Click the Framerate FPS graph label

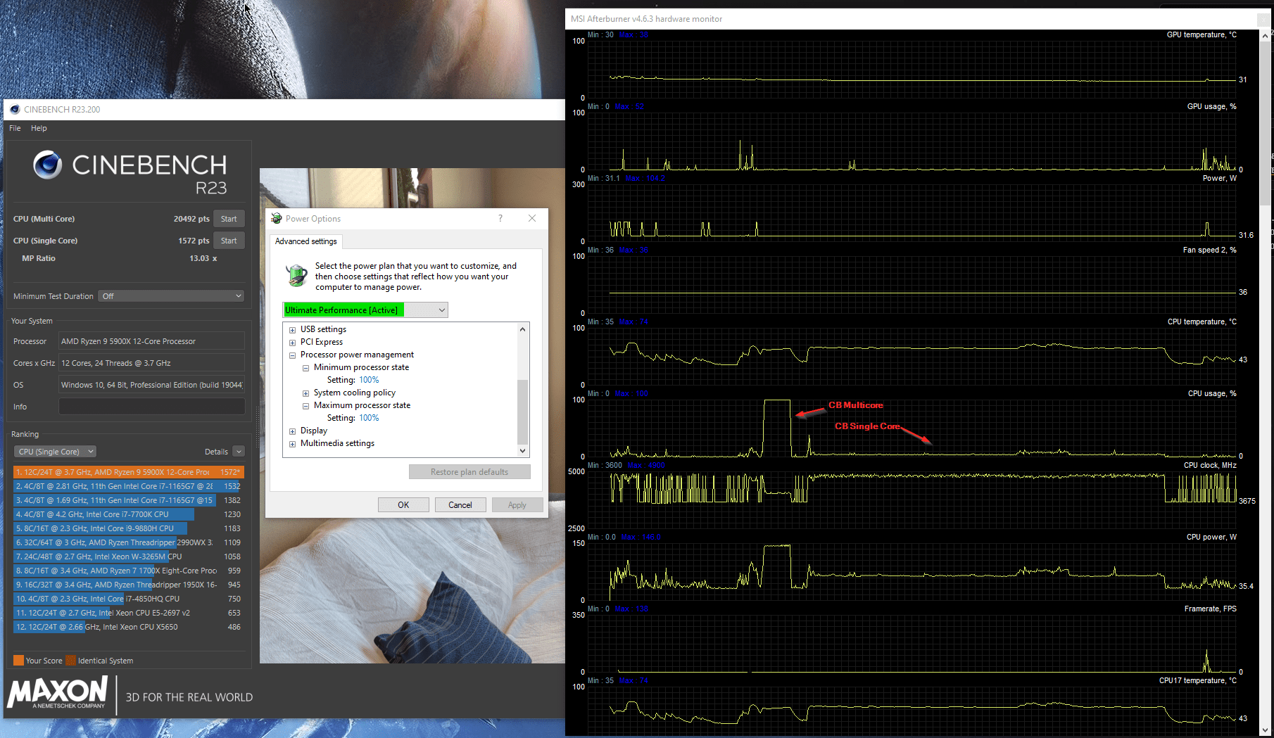[x=1210, y=609]
